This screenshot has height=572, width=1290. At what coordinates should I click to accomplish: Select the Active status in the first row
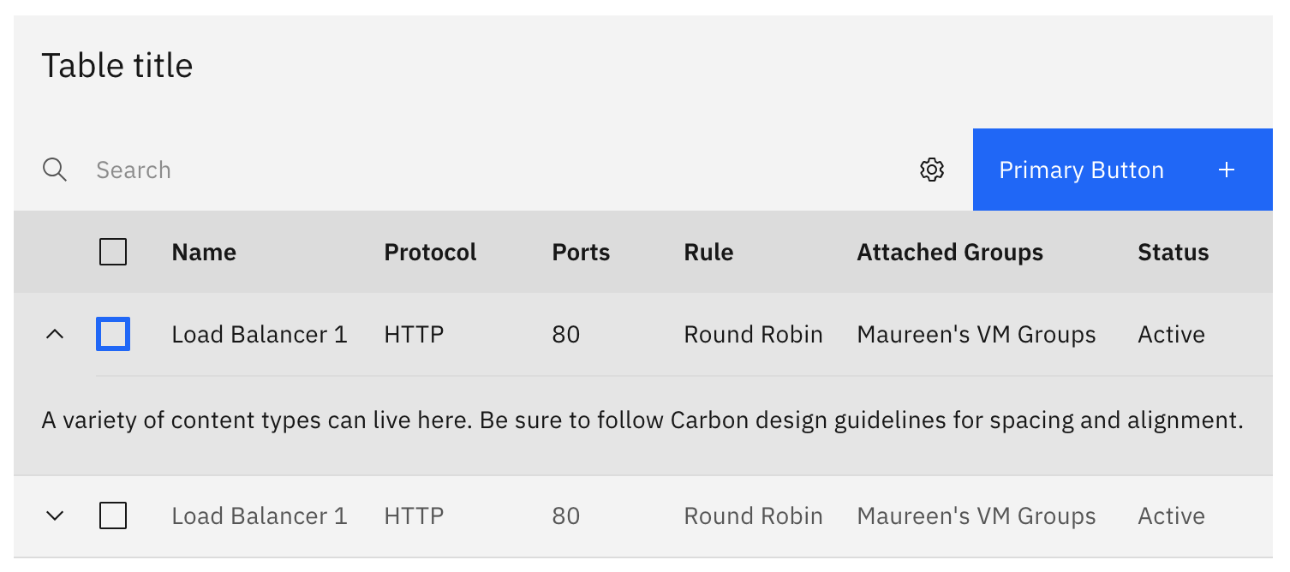point(1171,334)
